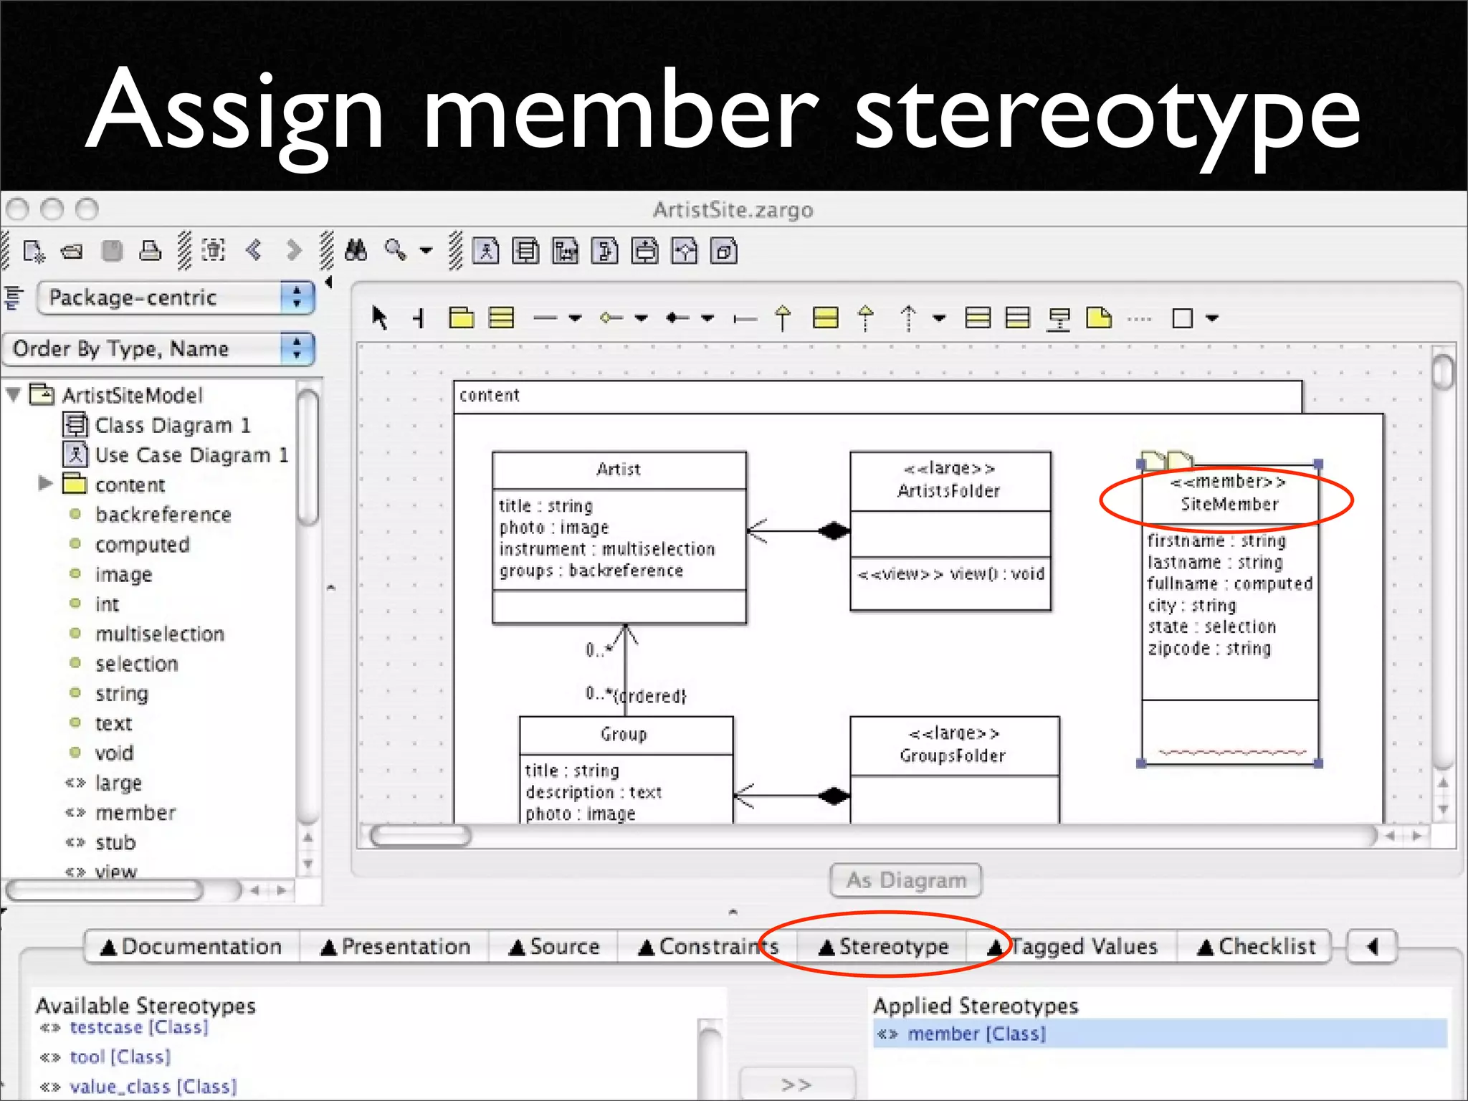1468x1101 pixels.
Task: Click the print icon in toolbar
Action: click(x=150, y=250)
